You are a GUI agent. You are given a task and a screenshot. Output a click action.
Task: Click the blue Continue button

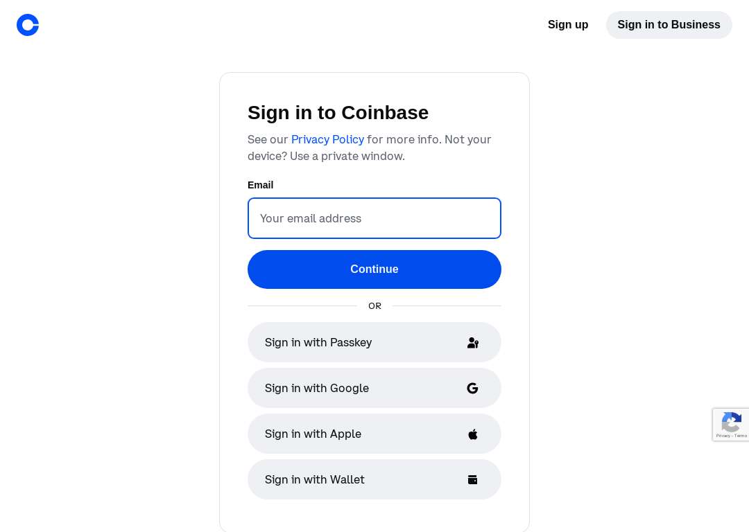coord(374,269)
